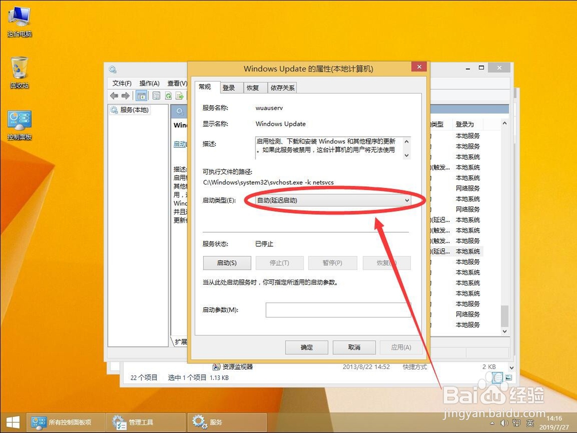This screenshot has width=577, height=433.
Task: Show hidden tray icons arrow
Action: (492, 423)
